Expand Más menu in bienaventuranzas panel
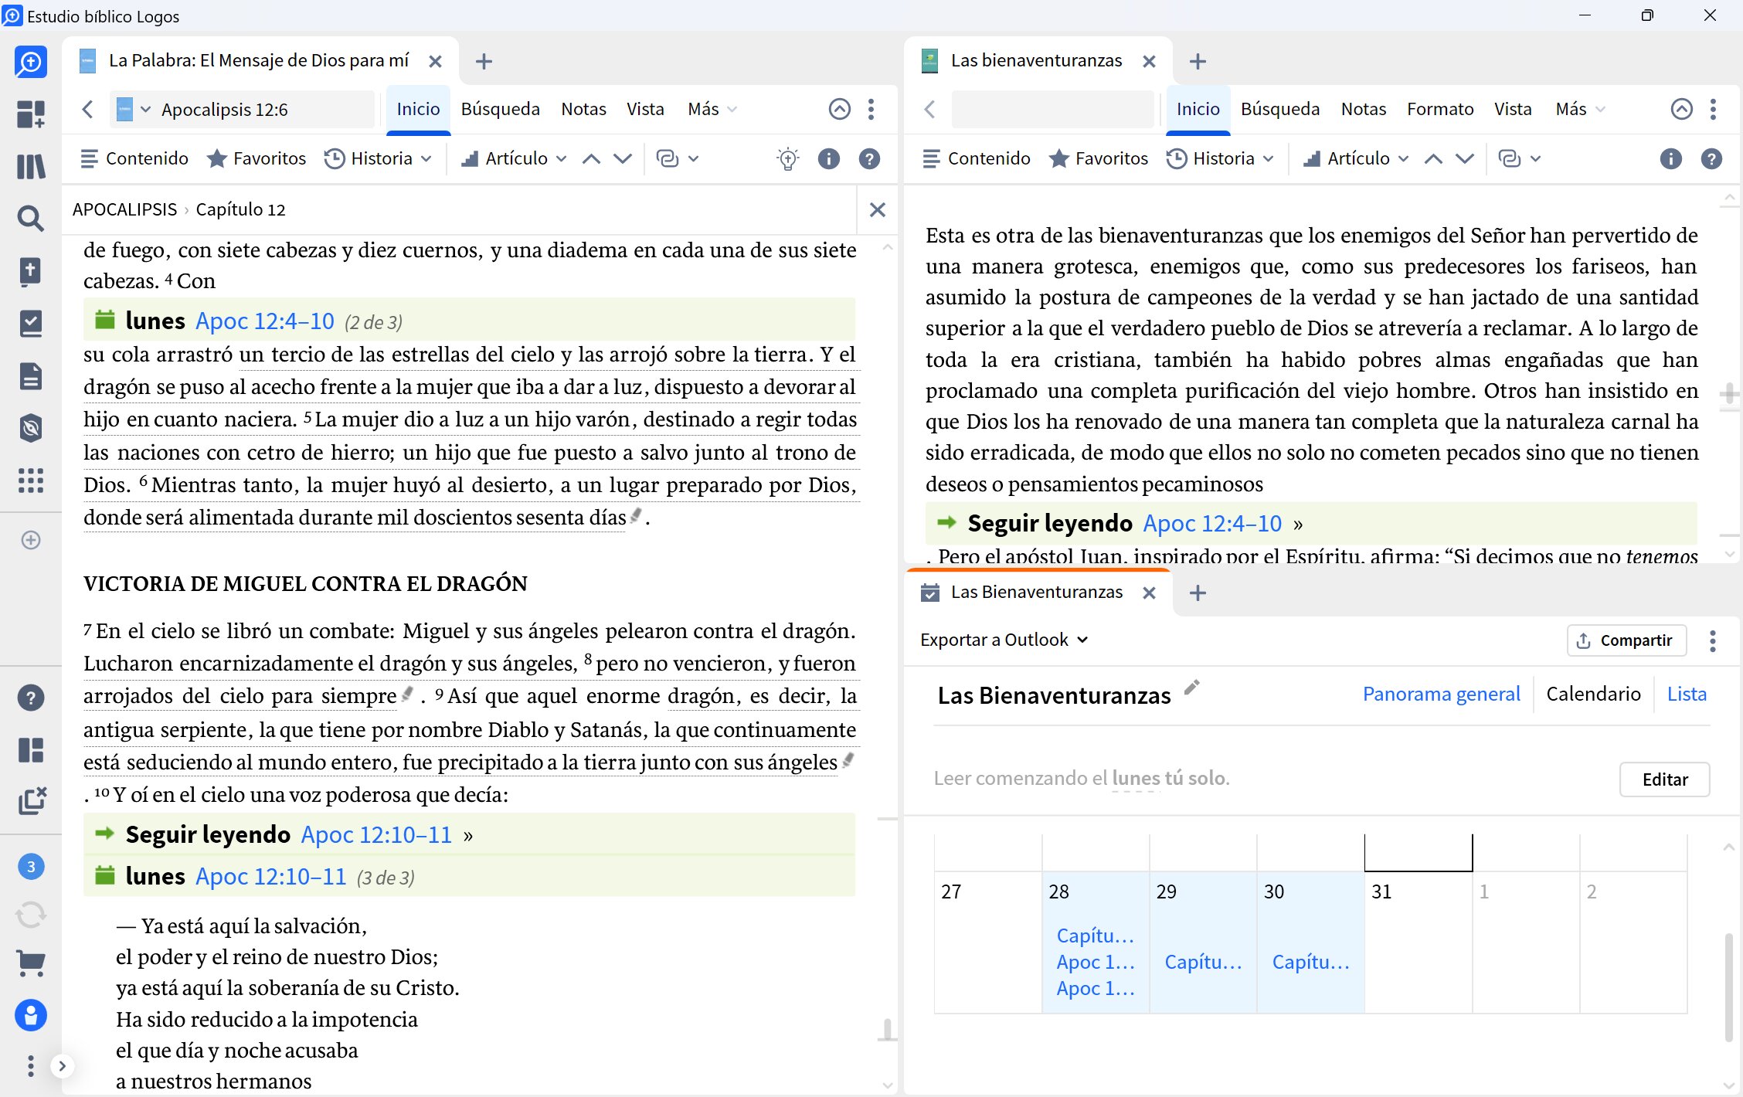Viewport: 1743px width, 1097px height. (x=1580, y=109)
